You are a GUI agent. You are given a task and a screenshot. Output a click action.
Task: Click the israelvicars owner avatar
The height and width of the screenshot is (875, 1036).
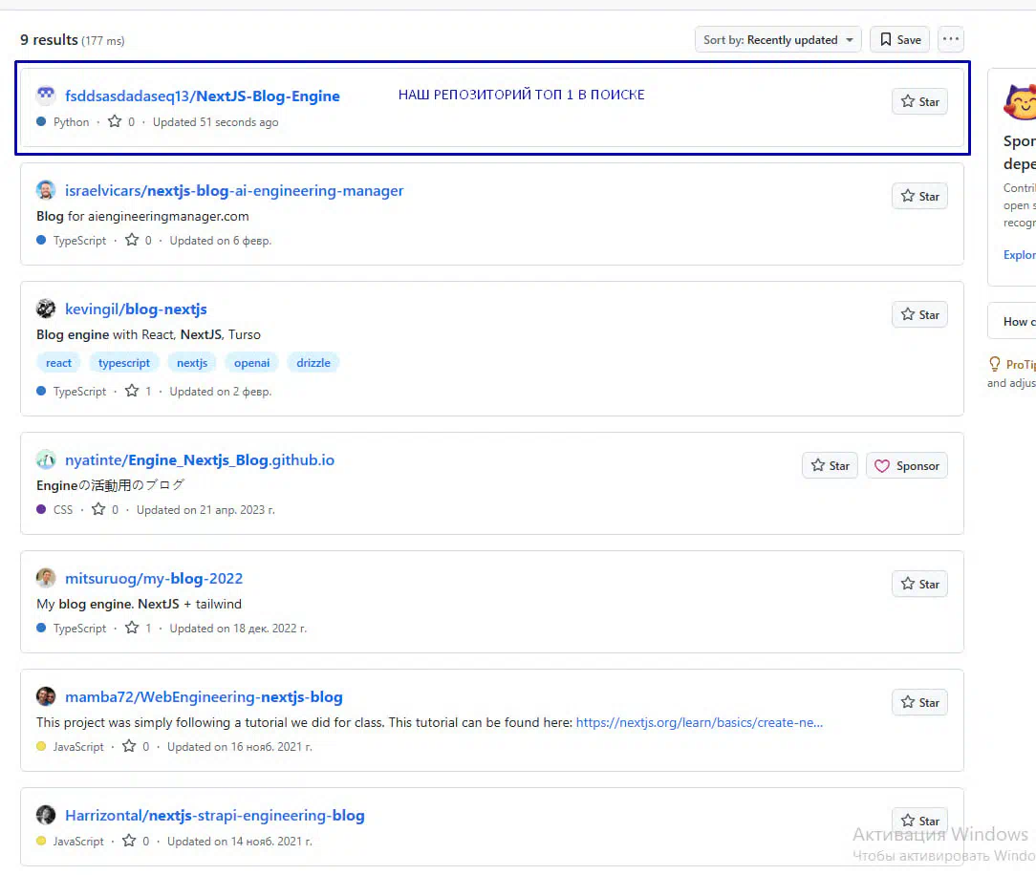[x=46, y=190]
